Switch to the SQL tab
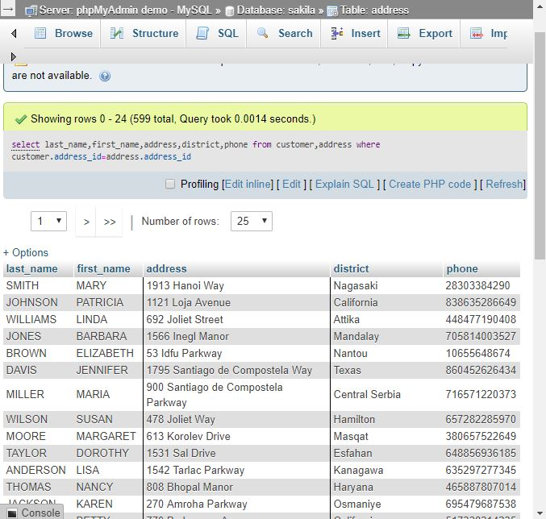Screen dimensions: 546x519 pyautogui.click(x=217, y=33)
